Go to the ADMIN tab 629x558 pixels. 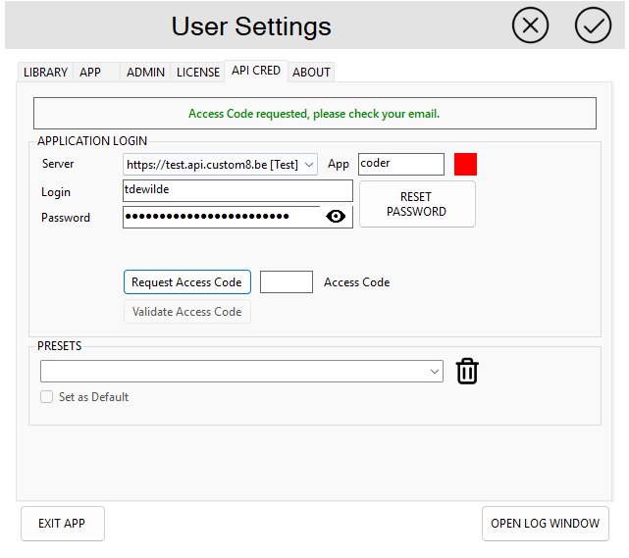point(145,72)
